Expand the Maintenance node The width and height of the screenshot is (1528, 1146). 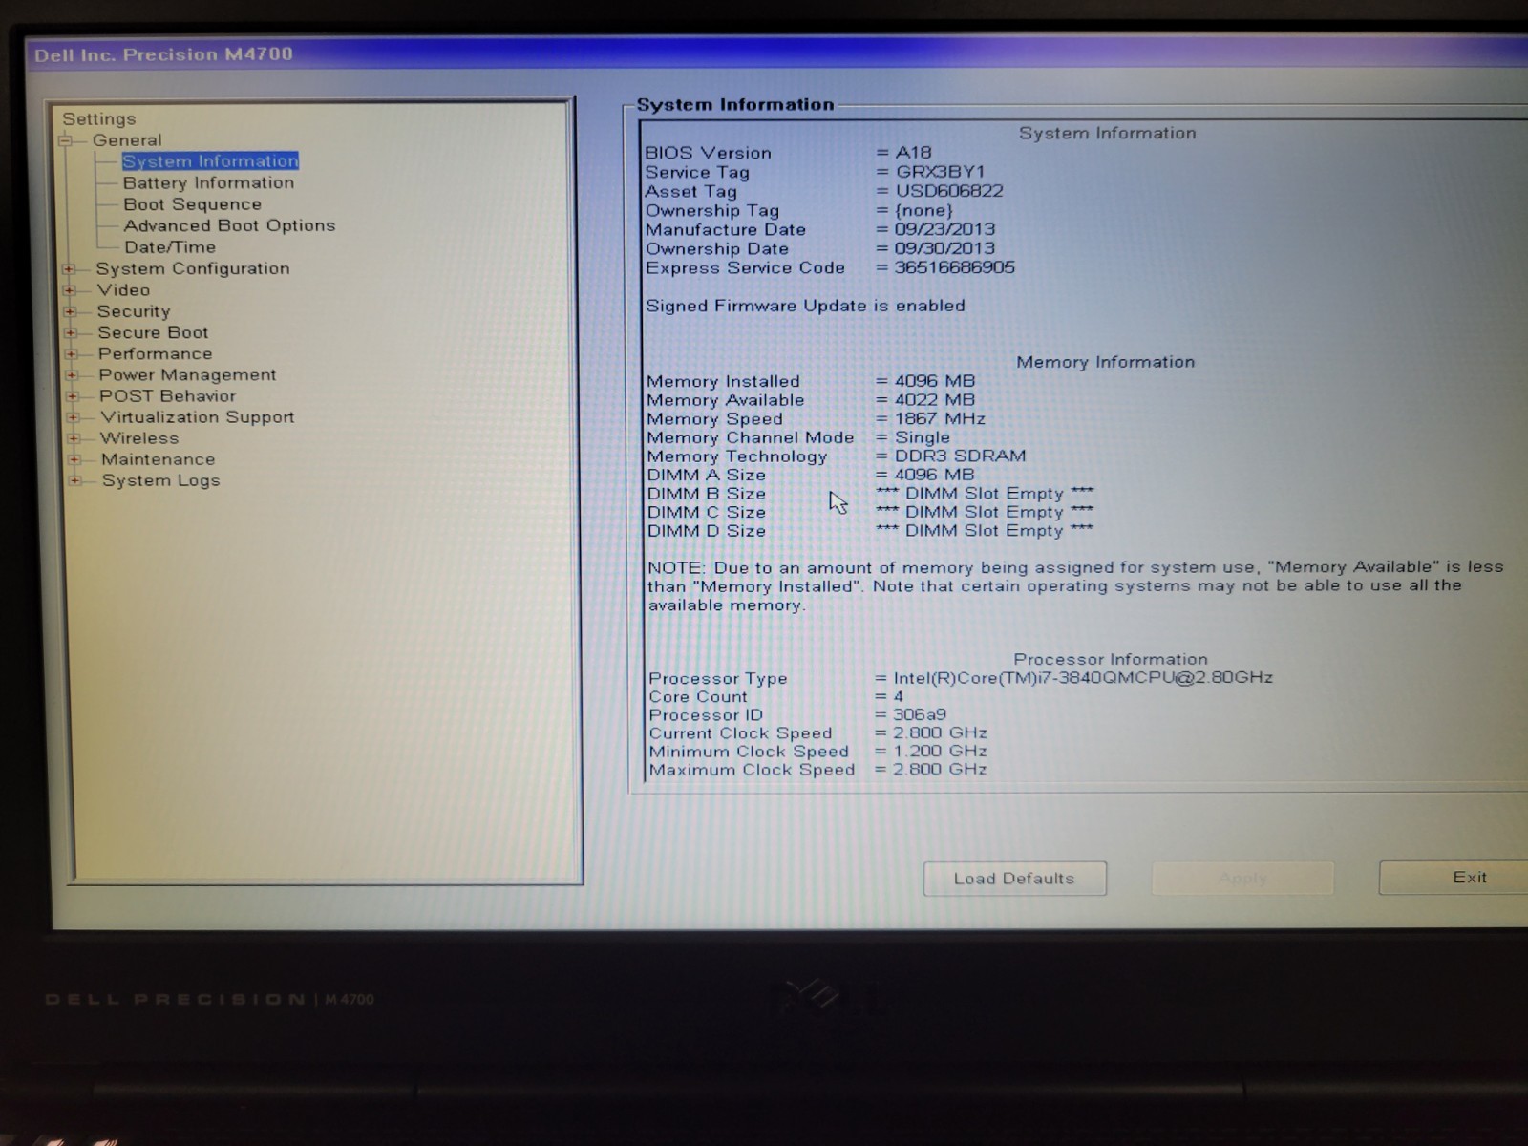[x=74, y=459]
